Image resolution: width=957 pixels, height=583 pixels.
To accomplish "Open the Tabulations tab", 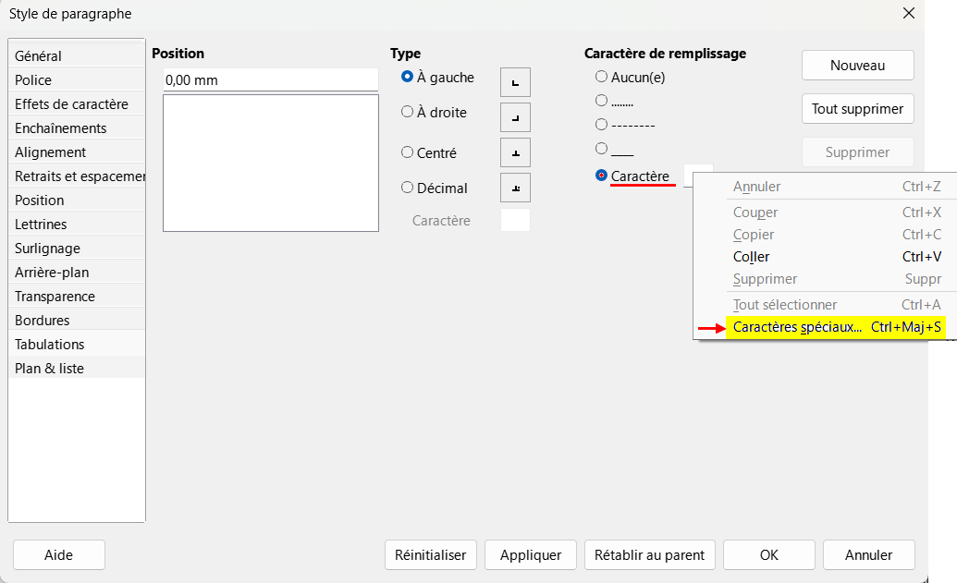I will pos(77,344).
